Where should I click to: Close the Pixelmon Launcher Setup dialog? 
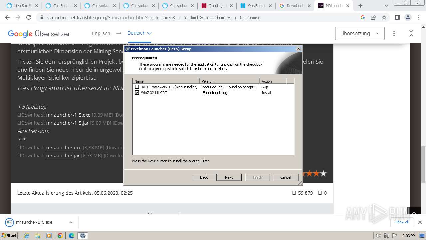299,49
